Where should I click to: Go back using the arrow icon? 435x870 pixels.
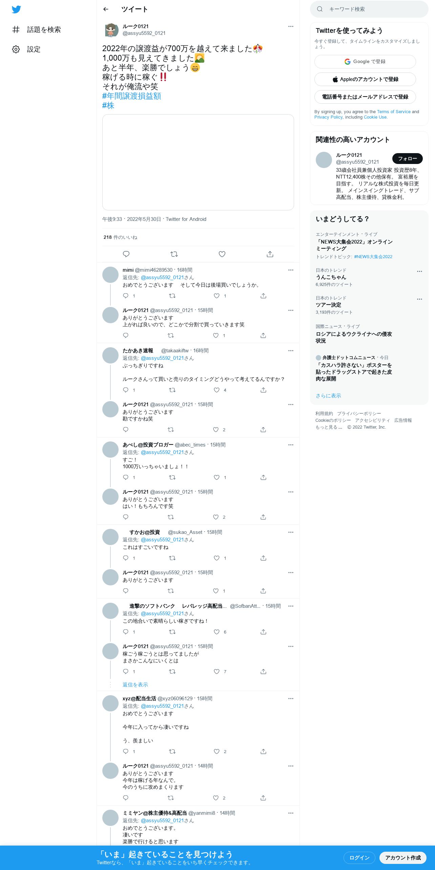(x=106, y=9)
